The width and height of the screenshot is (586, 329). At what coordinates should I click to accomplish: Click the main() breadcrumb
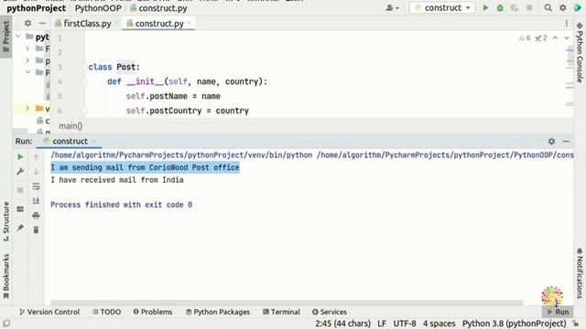click(71, 126)
